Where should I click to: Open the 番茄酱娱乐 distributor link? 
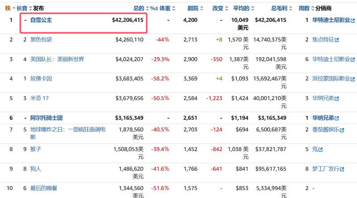pyautogui.click(x=326, y=130)
